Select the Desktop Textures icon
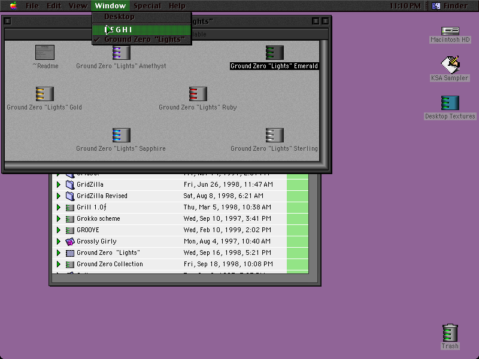Image resolution: width=479 pixels, height=359 pixels. 450,102
